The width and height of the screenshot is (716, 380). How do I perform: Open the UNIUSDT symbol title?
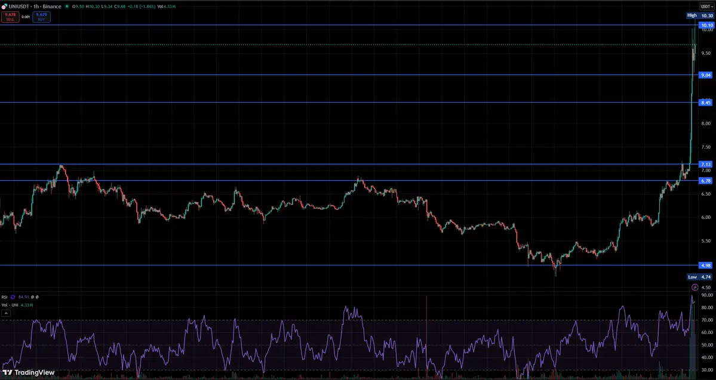[x=35, y=7]
